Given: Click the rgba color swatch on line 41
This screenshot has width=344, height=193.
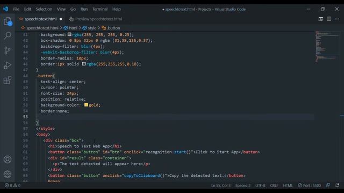Looking at the screenshot, I should [69, 34].
